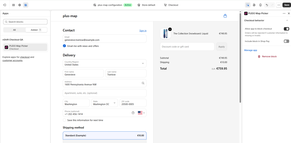Image resolution: width=291 pixels, height=143 pixels.
Task: Click the undo arrow icon
Action: point(267,5)
